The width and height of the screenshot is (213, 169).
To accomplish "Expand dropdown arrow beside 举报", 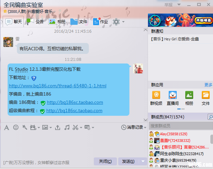I will click(x=179, y=5).
